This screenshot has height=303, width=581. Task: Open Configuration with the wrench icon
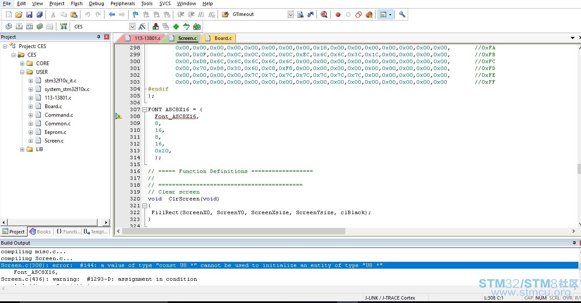pos(402,15)
